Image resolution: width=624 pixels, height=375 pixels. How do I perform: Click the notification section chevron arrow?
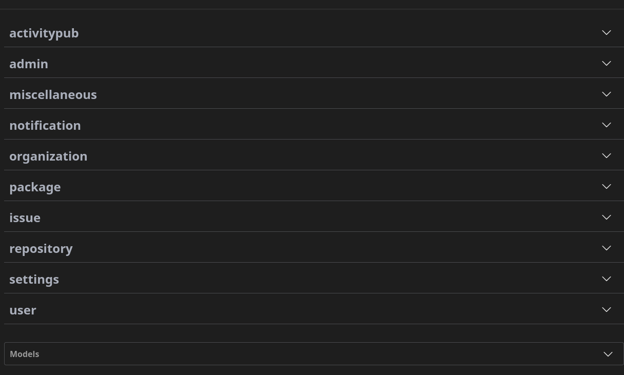606,125
